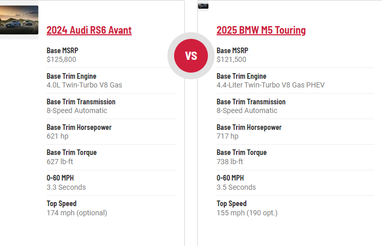Open the 2024 Audi RS6 Avant link
Image resolution: width=382 pixels, height=246 pixels.
pos(89,30)
